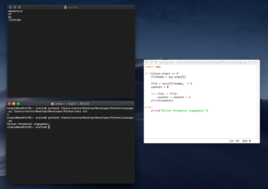Minimize the text.txt window
Viewport: 268px width, 189px height.
pyautogui.click(x=15, y=7)
